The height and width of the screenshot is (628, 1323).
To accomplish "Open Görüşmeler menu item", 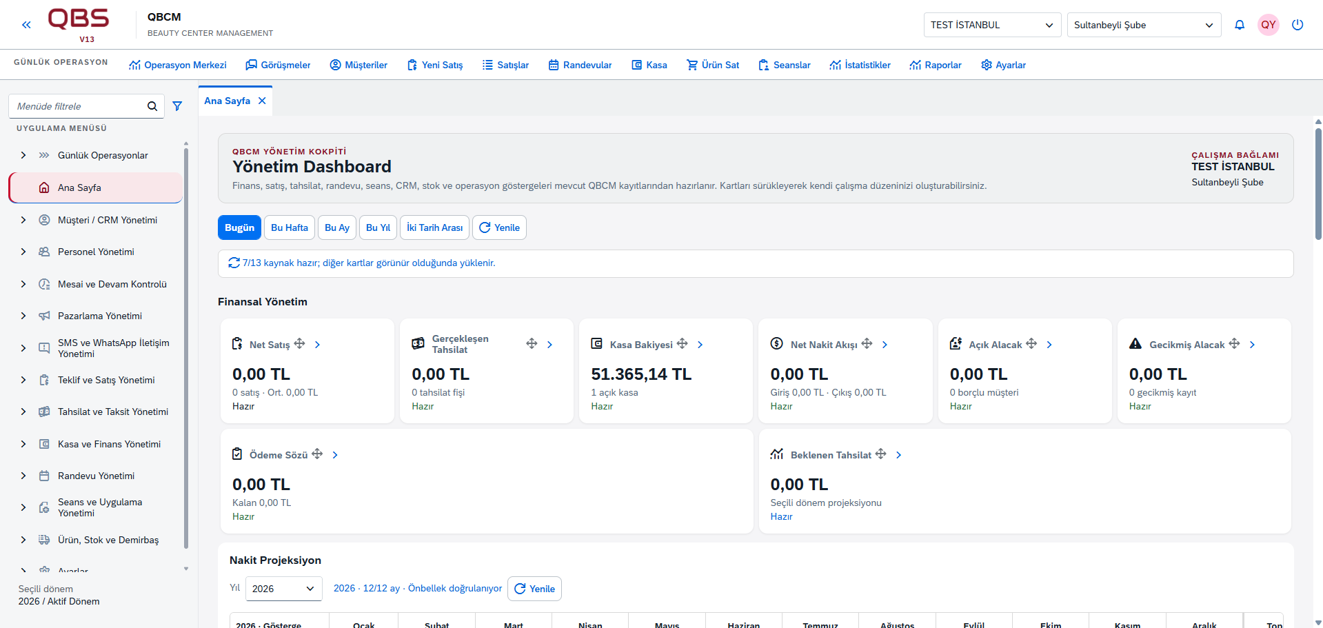I will point(278,65).
